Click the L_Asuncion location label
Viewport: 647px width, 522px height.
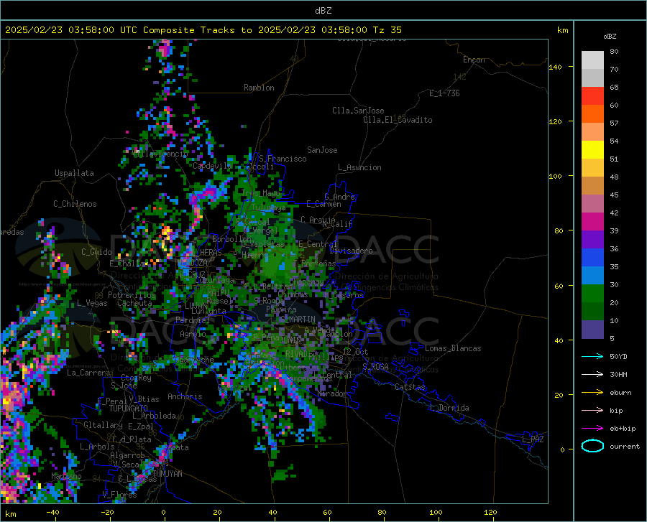click(359, 167)
